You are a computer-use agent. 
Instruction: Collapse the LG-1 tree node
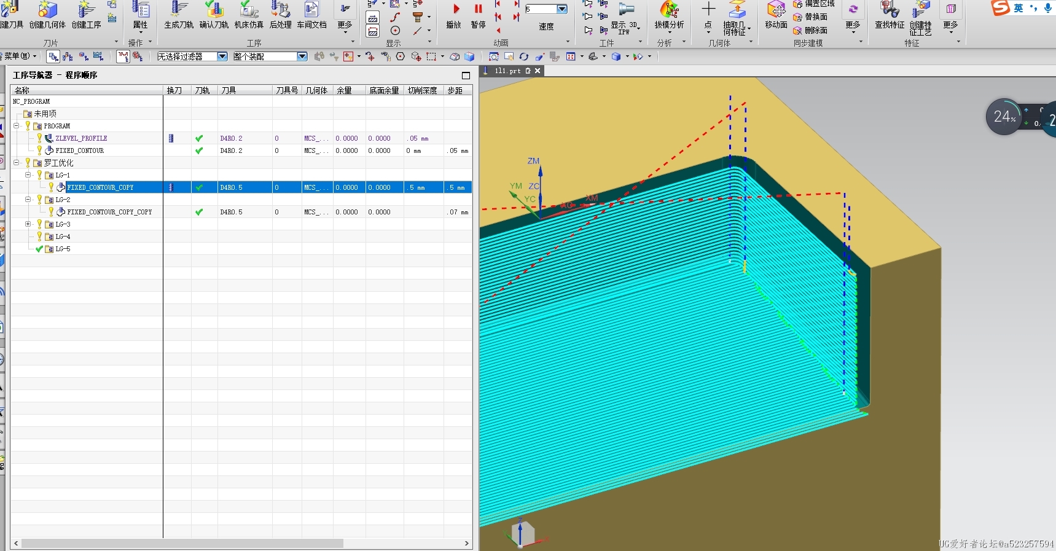tap(28, 175)
